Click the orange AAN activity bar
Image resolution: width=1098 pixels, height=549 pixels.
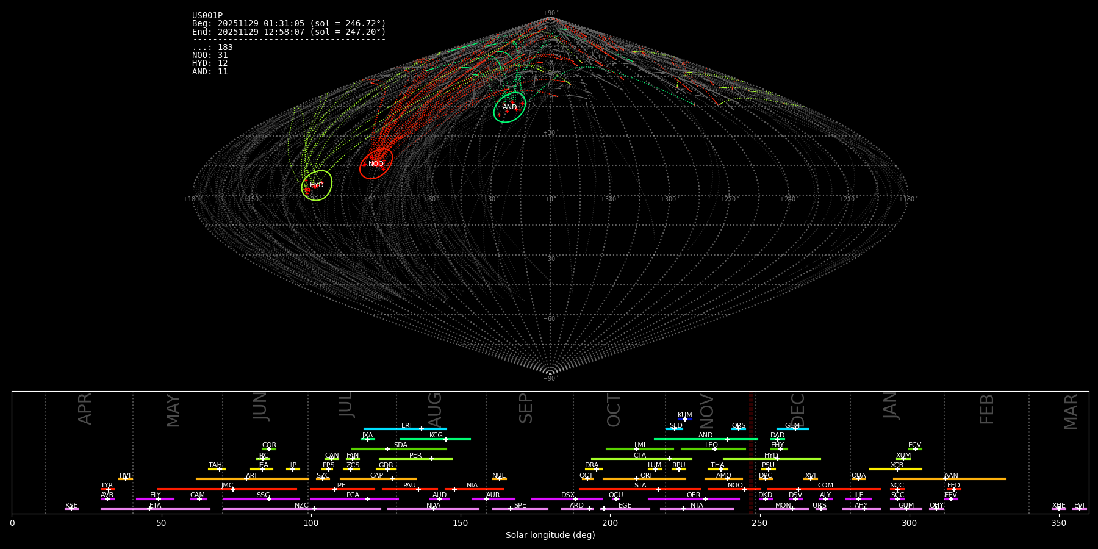pos(950,479)
